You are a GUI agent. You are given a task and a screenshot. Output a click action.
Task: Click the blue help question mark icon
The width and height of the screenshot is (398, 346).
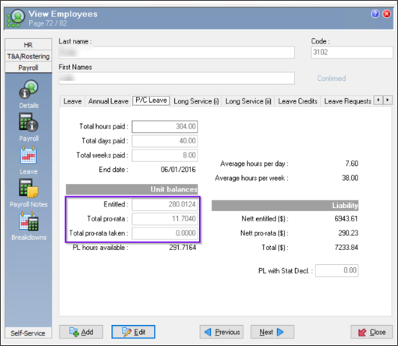[x=375, y=14]
